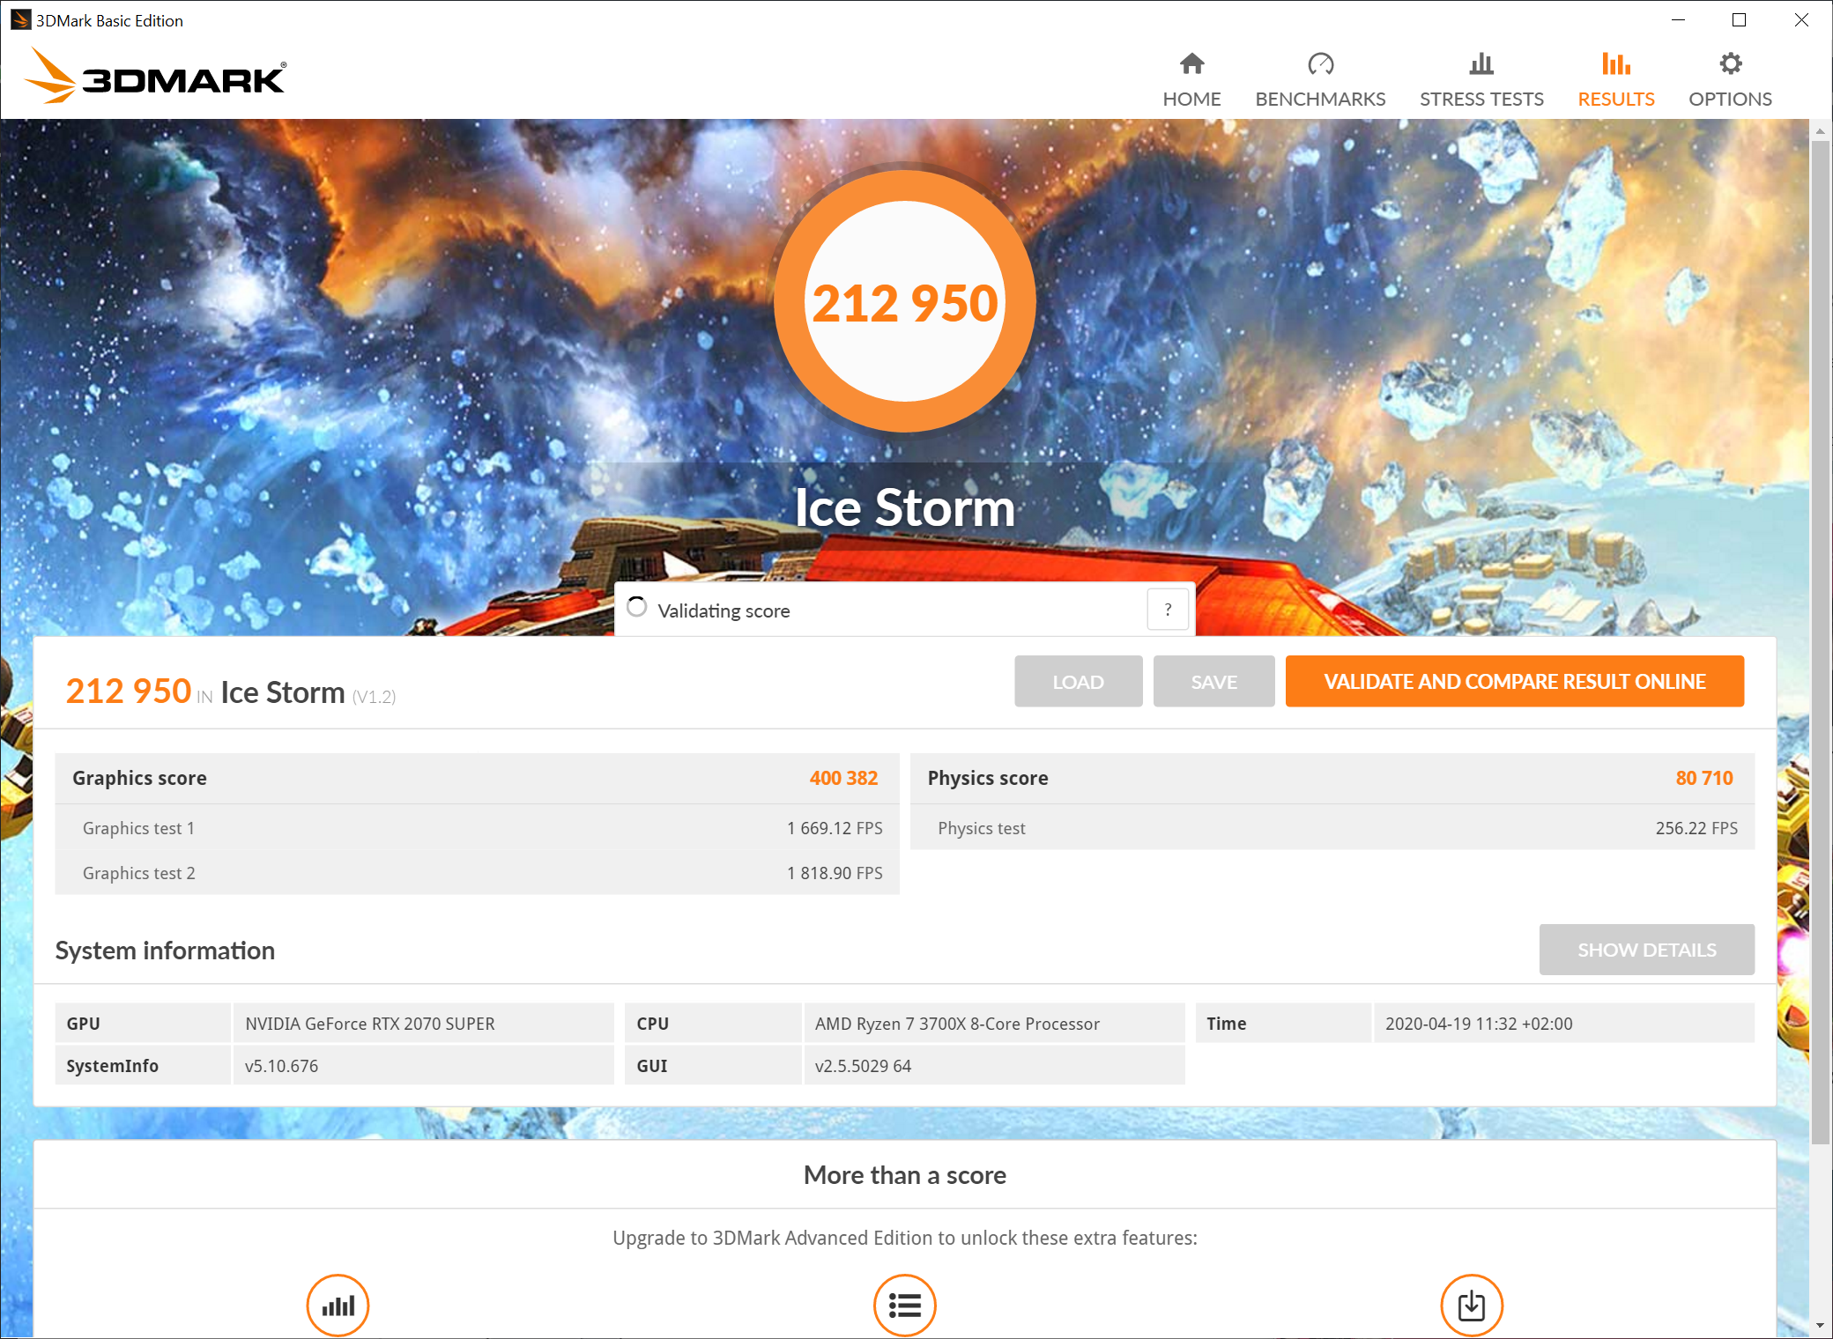Click the 3DMark logo
This screenshot has width=1833, height=1339.
[156, 77]
